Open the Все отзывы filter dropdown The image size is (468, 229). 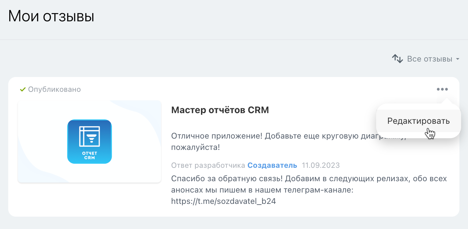pyautogui.click(x=429, y=59)
